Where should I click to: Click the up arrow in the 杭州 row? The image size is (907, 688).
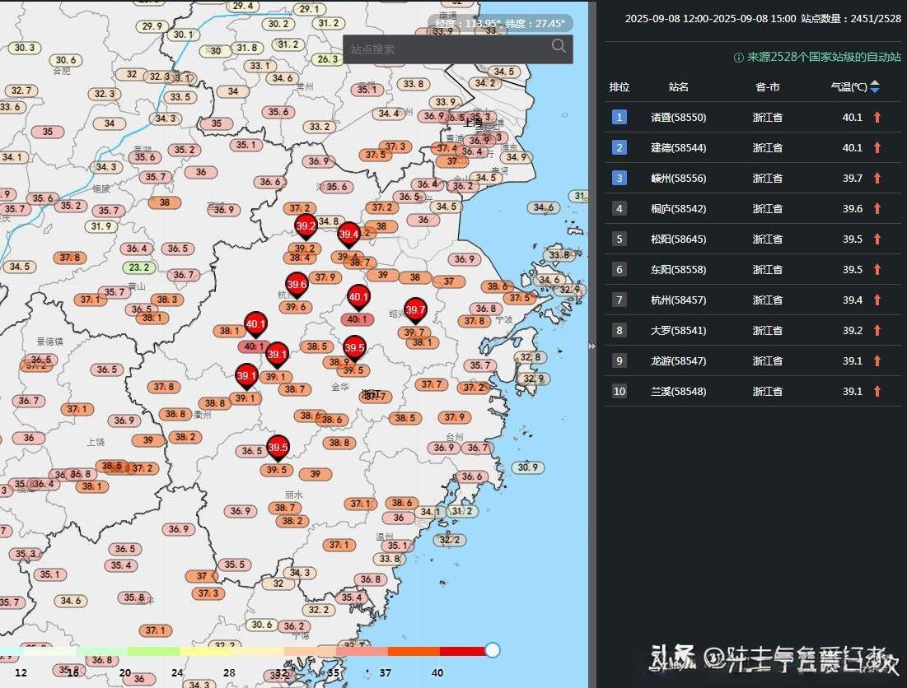click(x=877, y=300)
